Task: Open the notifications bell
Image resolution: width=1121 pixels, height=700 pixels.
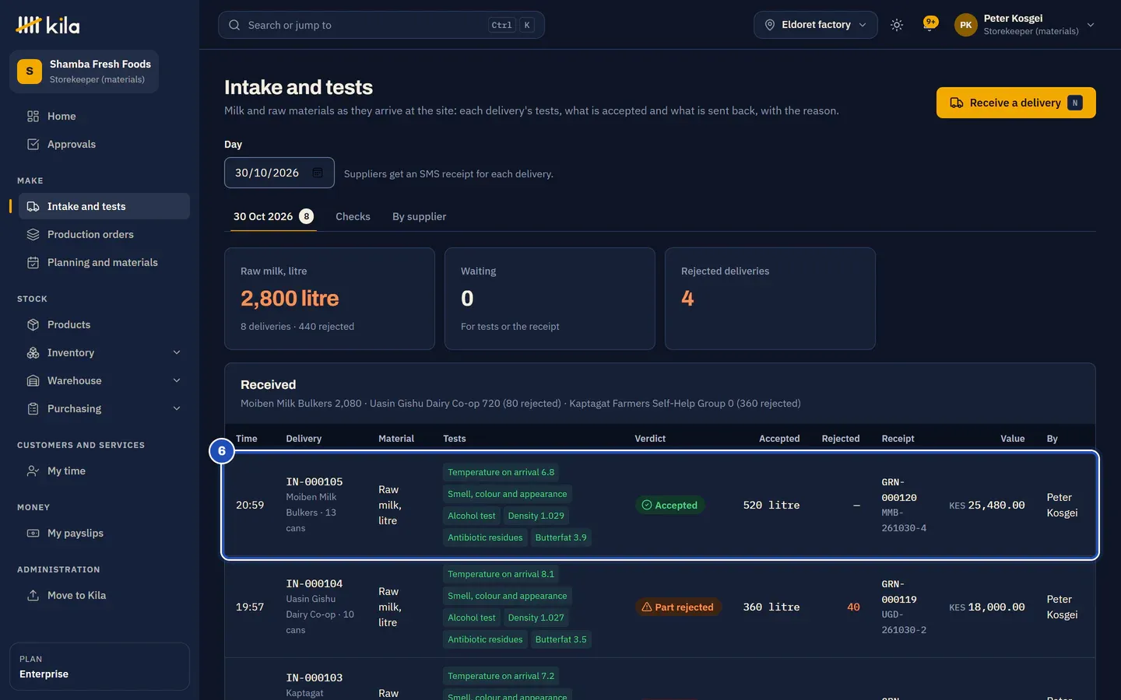Action: [929, 25]
